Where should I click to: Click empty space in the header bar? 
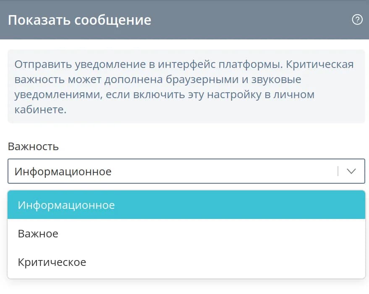click(252, 20)
